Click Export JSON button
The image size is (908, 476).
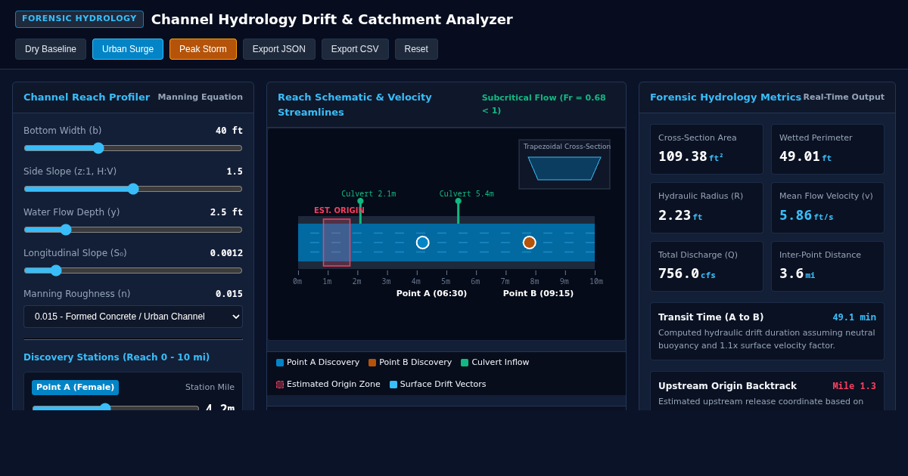tap(279, 49)
